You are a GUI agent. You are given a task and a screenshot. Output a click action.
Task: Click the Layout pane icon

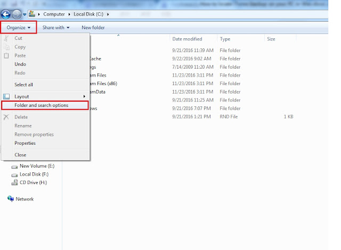coord(6,96)
